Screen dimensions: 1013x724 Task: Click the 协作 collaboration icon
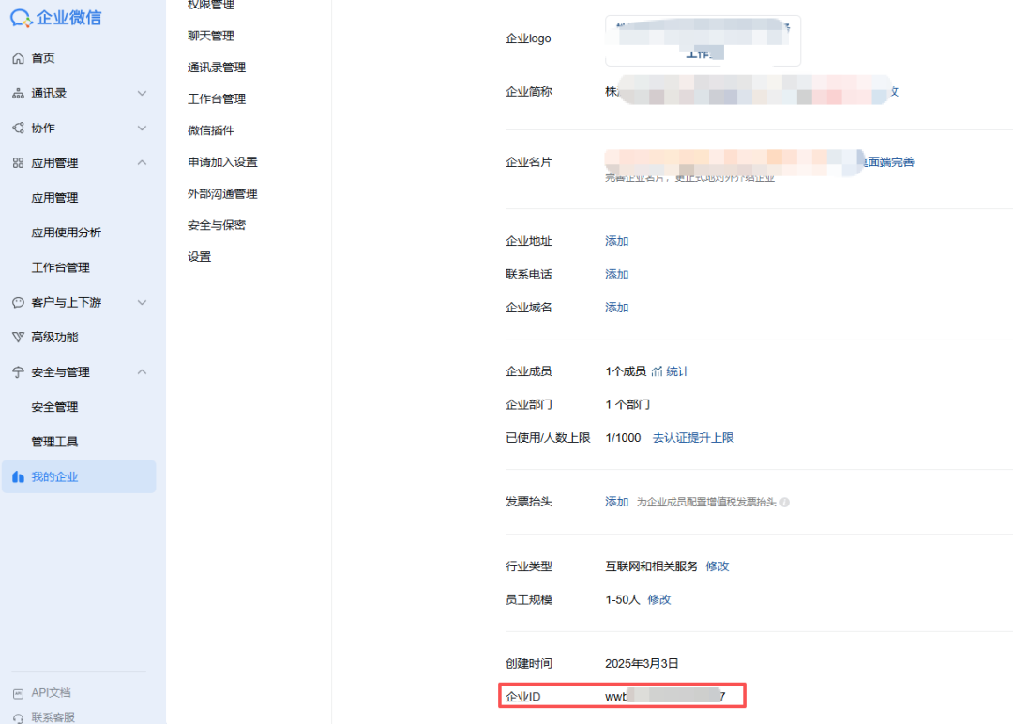click(17, 127)
